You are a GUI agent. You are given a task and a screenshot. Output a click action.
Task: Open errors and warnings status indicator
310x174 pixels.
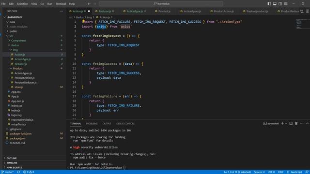tap(29, 172)
